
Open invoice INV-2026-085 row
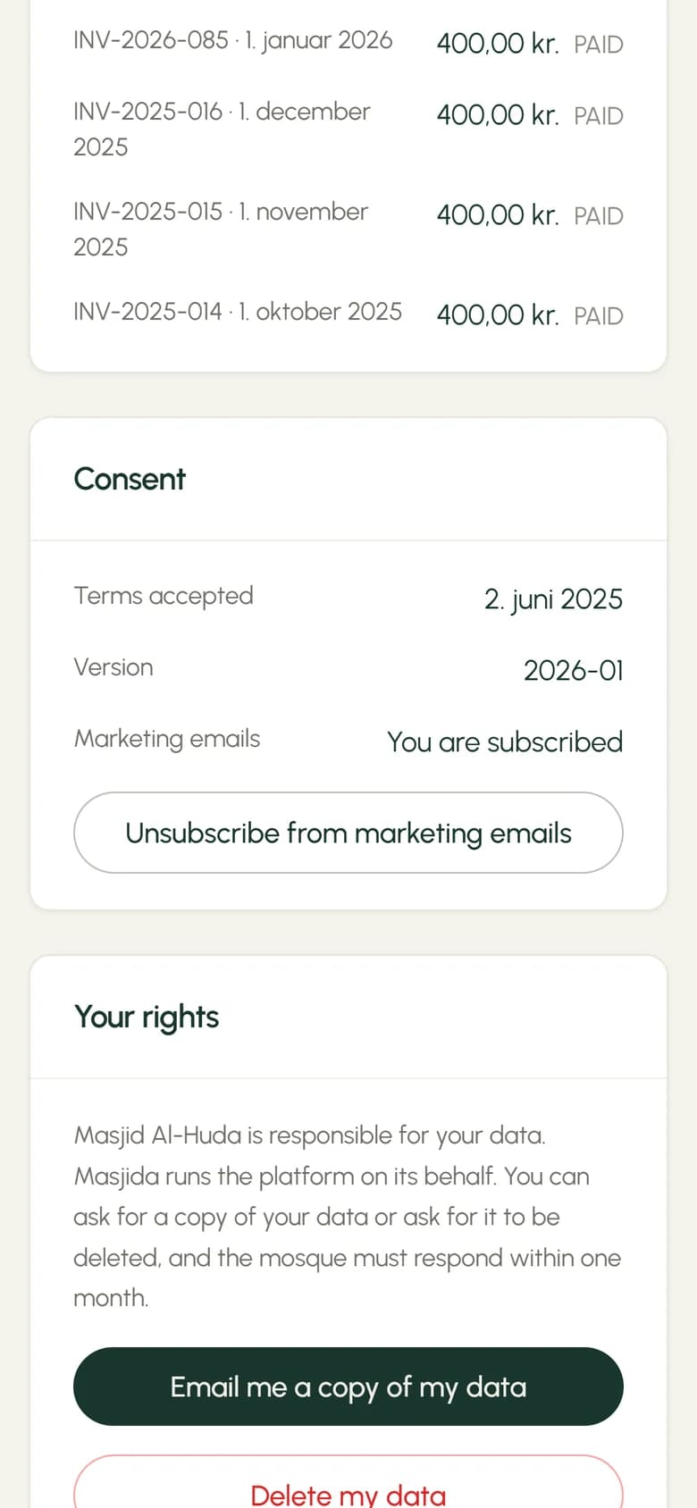(348, 41)
